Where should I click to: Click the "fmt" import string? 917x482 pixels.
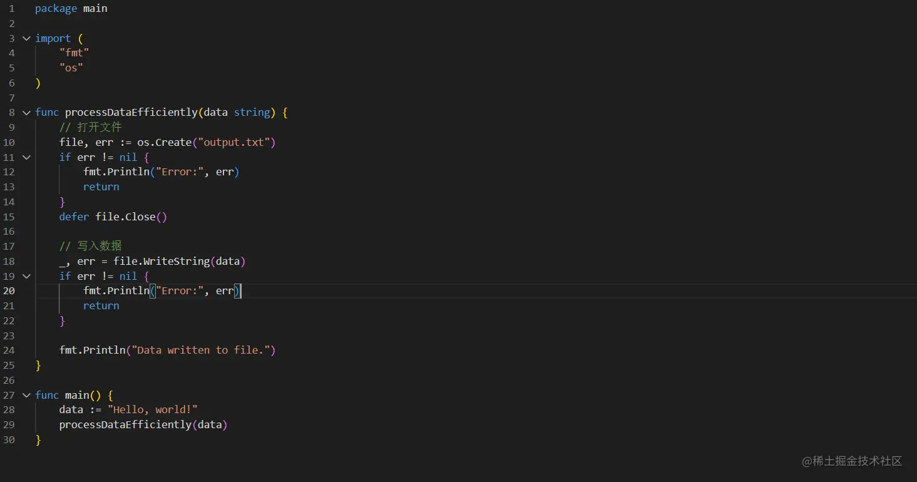pos(74,53)
